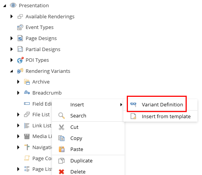Click the Variant Definition mask icon
The height and width of the screenshot is (175, 202).
(133, 104)
